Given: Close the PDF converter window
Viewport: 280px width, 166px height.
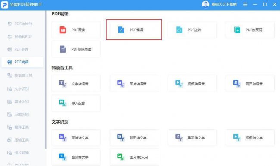Looking at the screenshot, I should [x=275, y=4].
